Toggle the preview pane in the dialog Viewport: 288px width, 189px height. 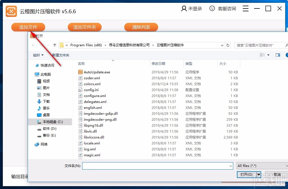278,55
